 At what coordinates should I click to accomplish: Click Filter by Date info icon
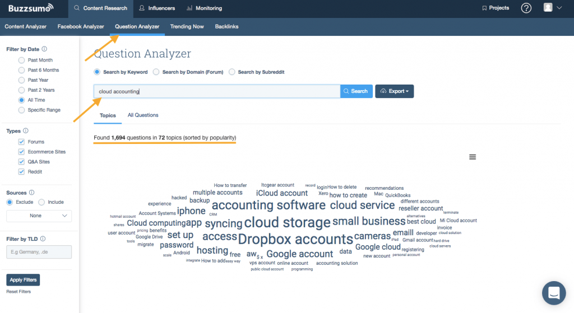44,49
